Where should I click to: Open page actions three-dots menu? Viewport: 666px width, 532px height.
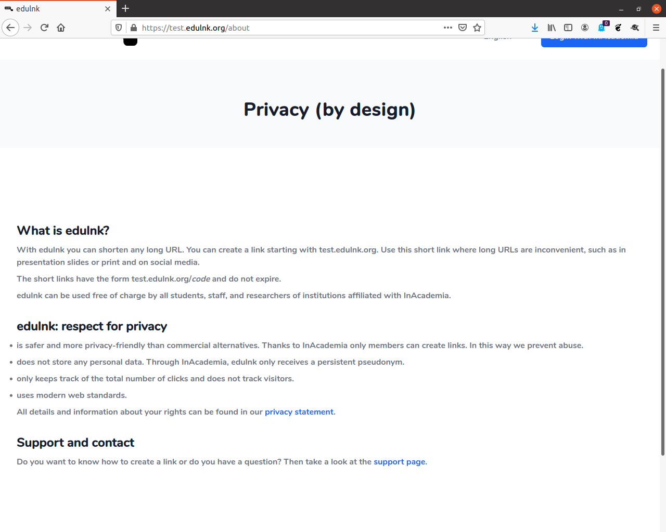(448, 28)
